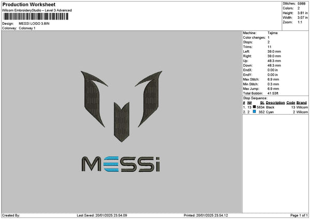Click the barcode under the worksheet title

(x=36, y=17)
